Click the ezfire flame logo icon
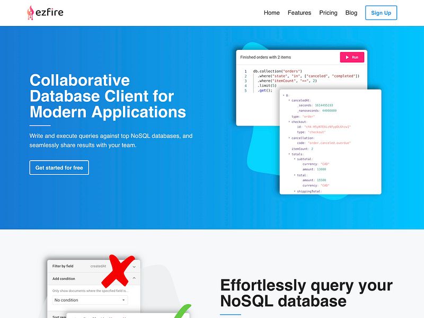This screenshot has height=318, width=424. 30,13
